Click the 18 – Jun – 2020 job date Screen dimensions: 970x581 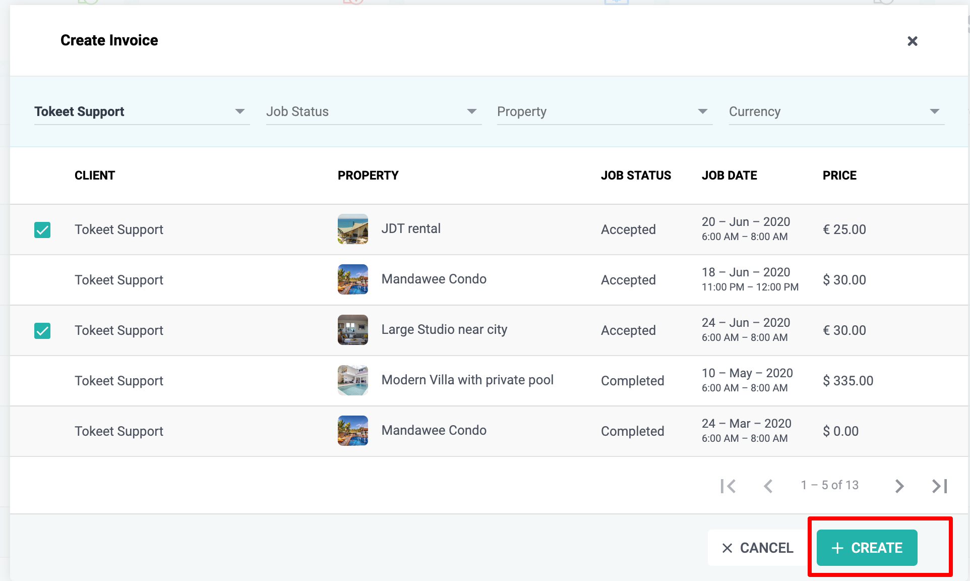[x=746, y=272]
